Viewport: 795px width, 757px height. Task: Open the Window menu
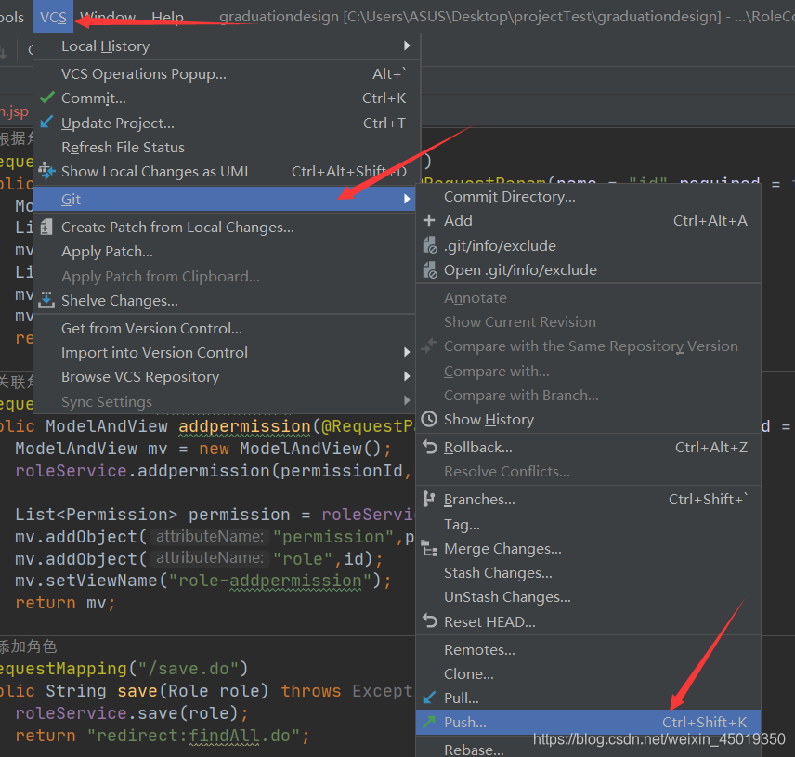coord(108,17)
